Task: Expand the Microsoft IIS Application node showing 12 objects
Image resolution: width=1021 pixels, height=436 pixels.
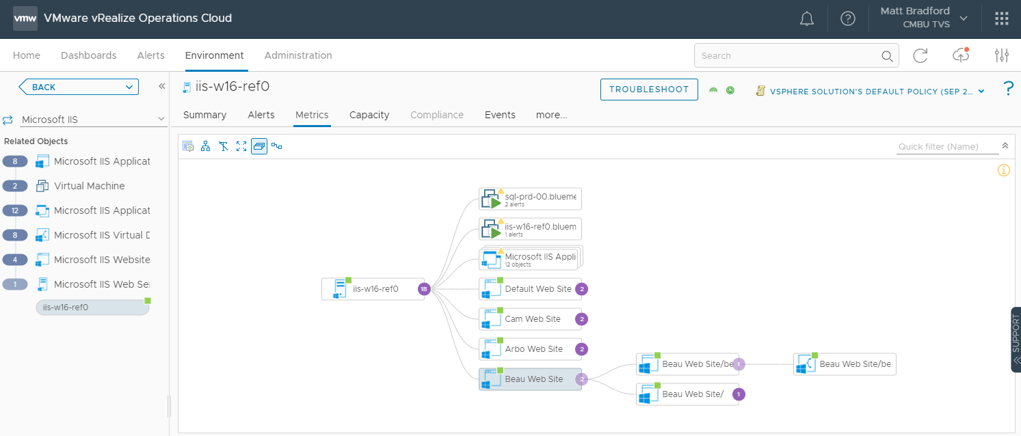Action: (530, 258)
